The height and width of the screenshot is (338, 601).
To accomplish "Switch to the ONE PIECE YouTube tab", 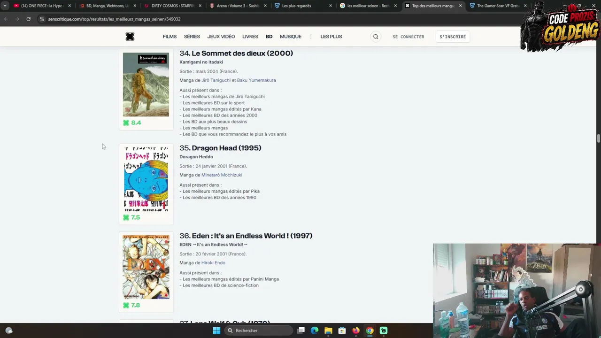I will [41, 6].
